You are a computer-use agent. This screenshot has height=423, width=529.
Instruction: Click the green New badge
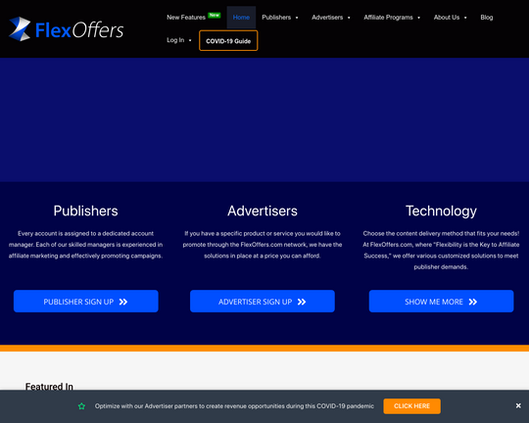pyautogui.click(x=215, y=16)
